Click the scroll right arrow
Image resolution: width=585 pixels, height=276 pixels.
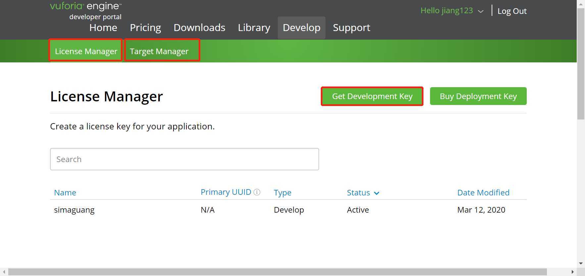click(x=572, y=272)
